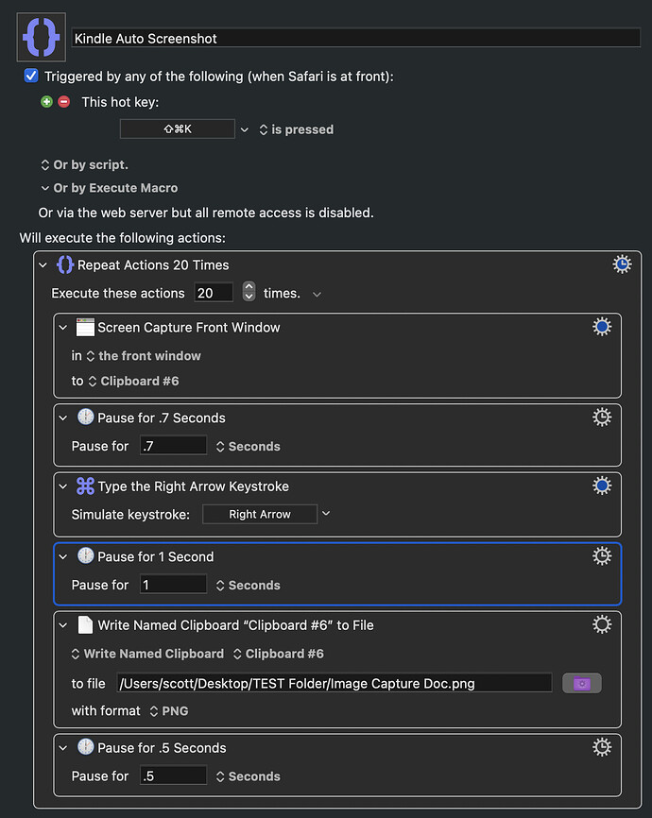Click the file path input field
This screenshot has height=818, width=652.
click(334, 683)
